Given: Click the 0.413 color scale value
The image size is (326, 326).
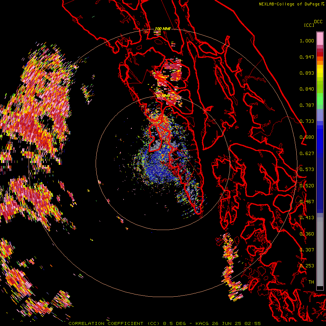Looking at the screenshot, I should point(307,218).
